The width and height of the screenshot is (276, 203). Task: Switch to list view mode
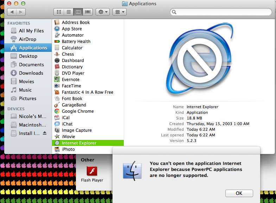click(x=69, y=12)
